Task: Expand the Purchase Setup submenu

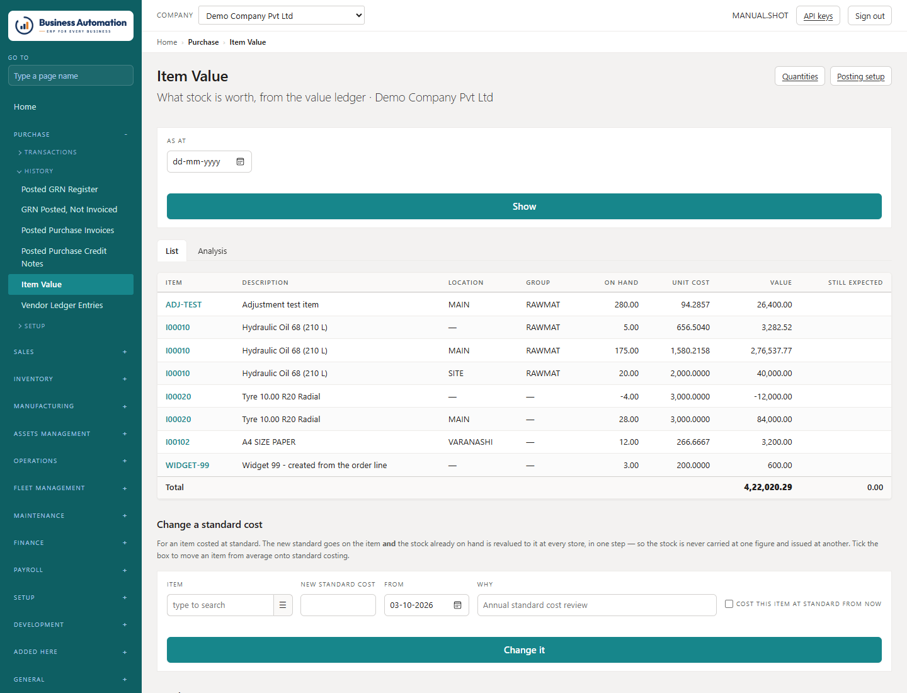Action: pyautogui.click(x=32, y=326)
